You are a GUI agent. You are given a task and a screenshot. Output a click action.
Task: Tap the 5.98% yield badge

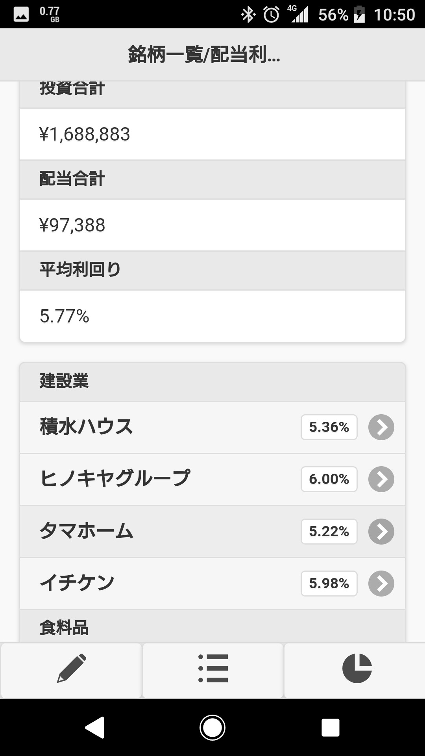click(x=329, y=584)
